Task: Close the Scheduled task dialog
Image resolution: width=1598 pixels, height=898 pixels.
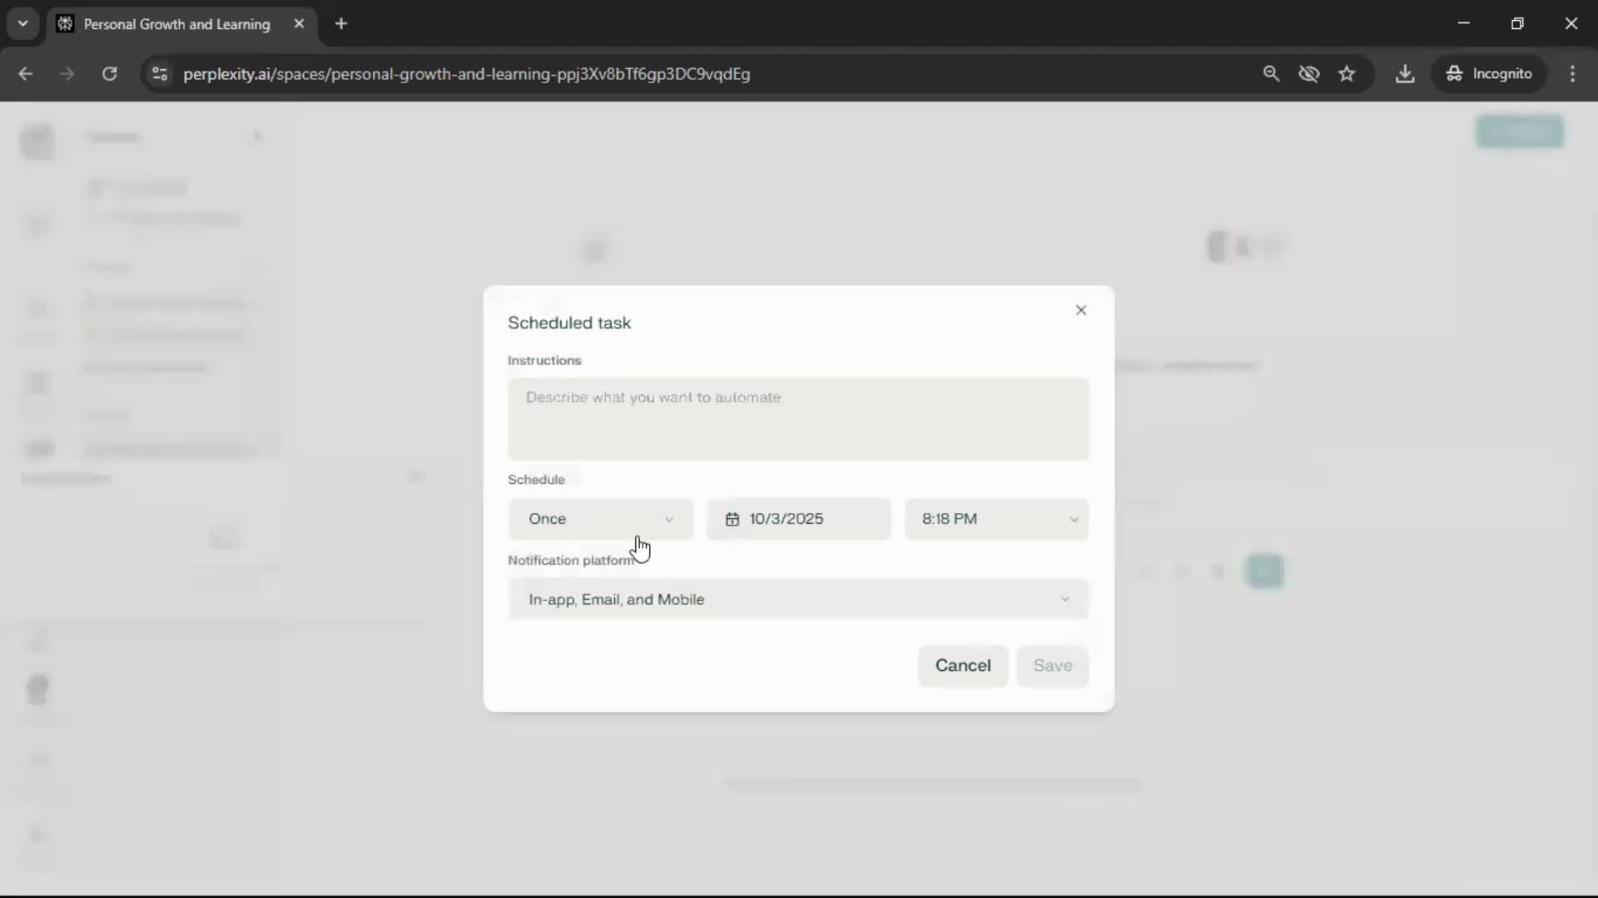Action: 1080,310
